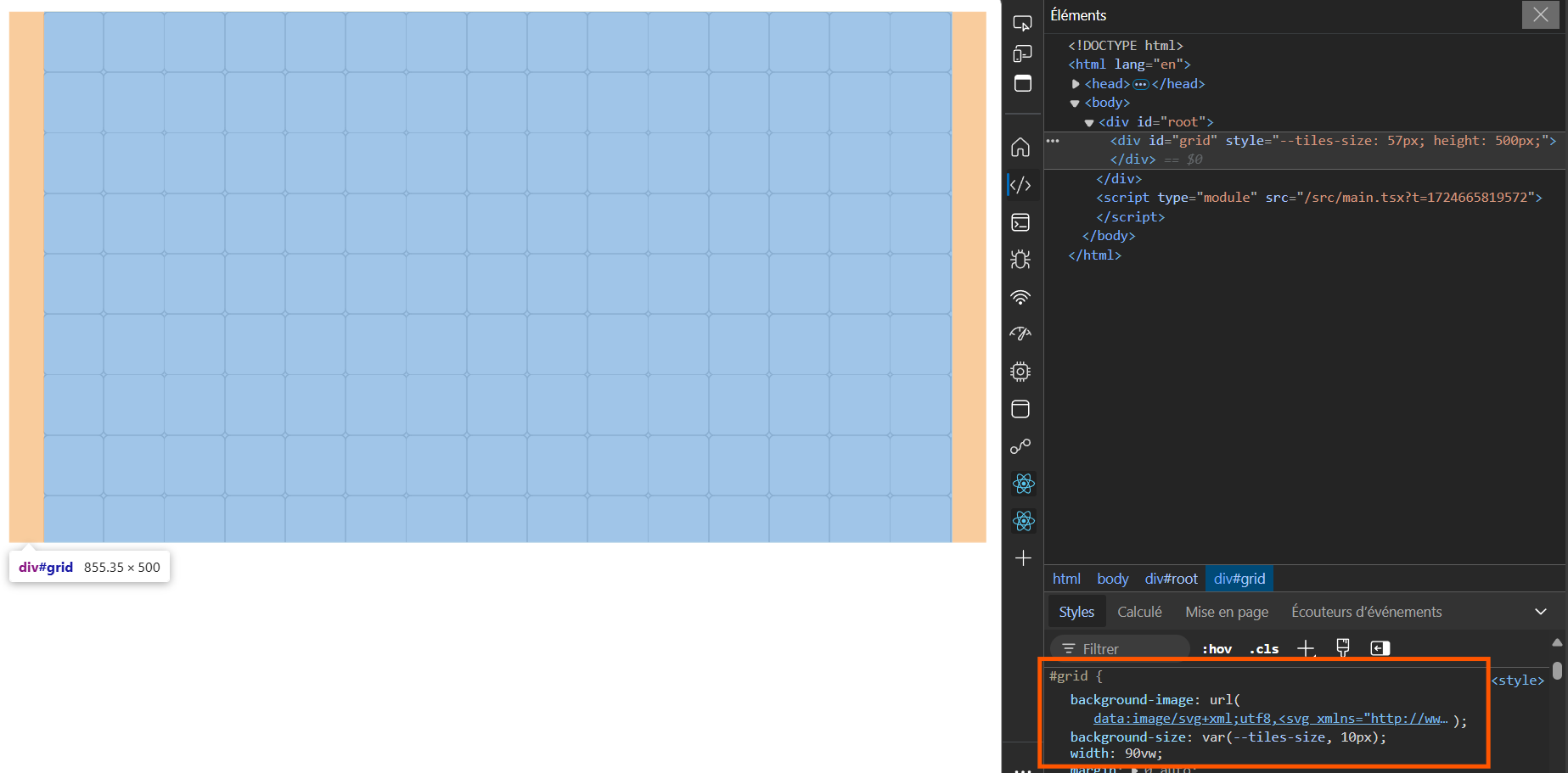Click the Styles pane vertical scrollbar
Image resolution: width=1568 pixels, height=773 pixels.
pyautogui.click(x=1557, y=670)
